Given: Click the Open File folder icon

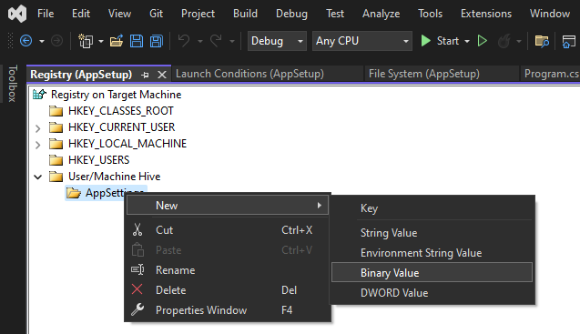Looking at the screenshot, I should tap(117, 41).
